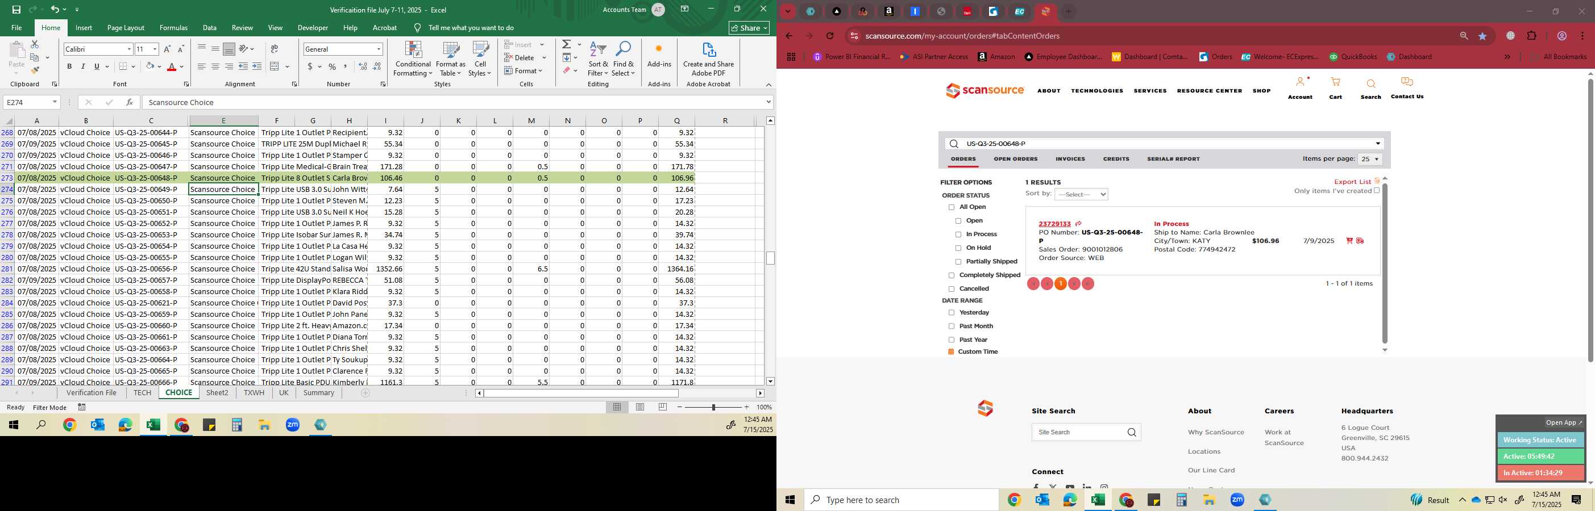Expand the Name Box dropdown arrow
Viewport: 1595px width, 511px height.
click(55, 102)
